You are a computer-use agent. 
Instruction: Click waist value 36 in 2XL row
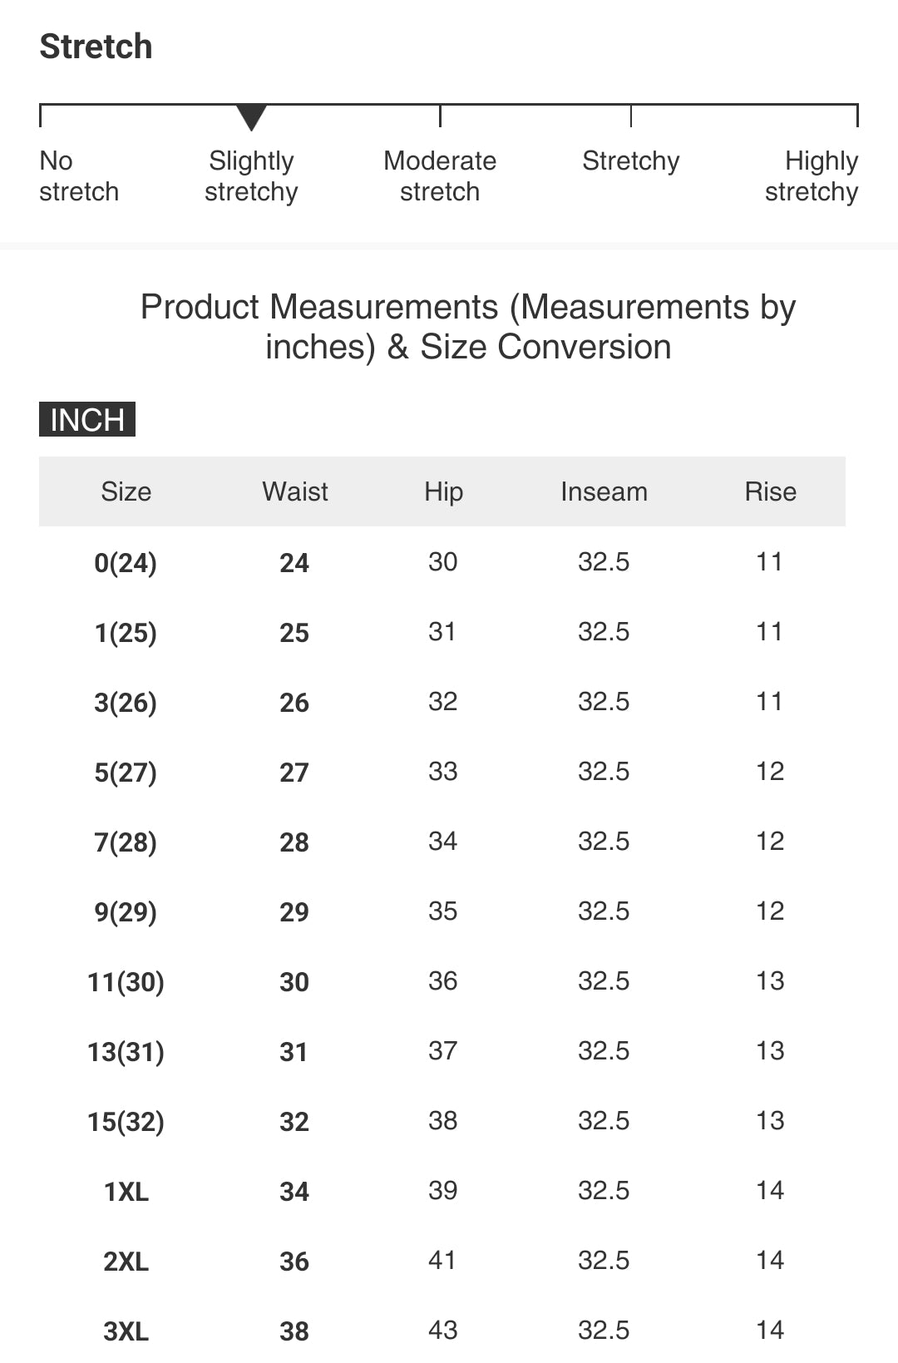coord(294,1262)
